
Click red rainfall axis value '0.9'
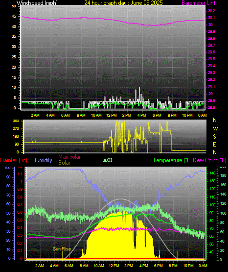click(20, 189)
